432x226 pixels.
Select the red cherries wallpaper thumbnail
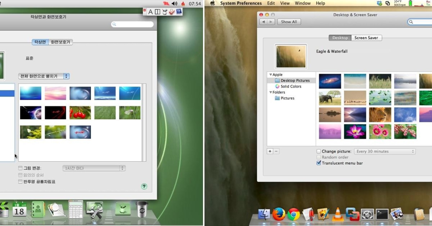pyautogui.click(x=80, y=113)
